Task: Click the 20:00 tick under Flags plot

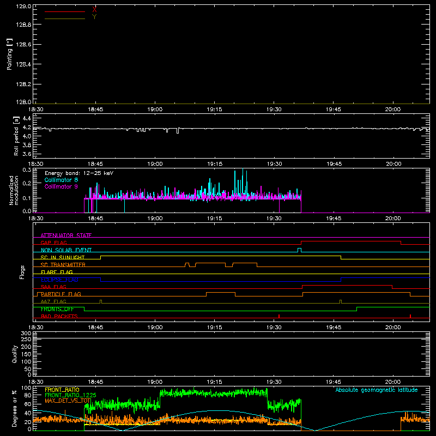Action: [x=393, y=328]
